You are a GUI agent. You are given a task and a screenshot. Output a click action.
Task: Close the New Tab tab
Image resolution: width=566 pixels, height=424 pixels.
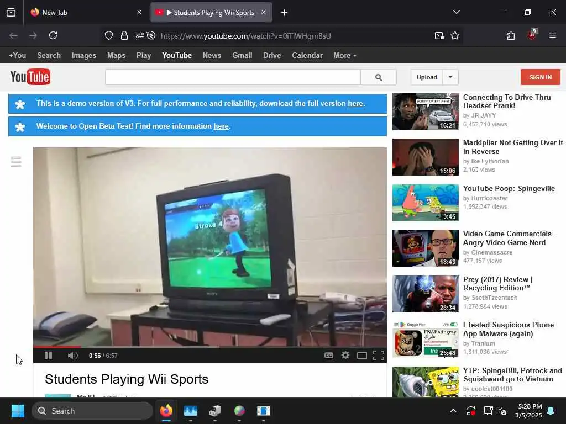[x=139, y=13]
